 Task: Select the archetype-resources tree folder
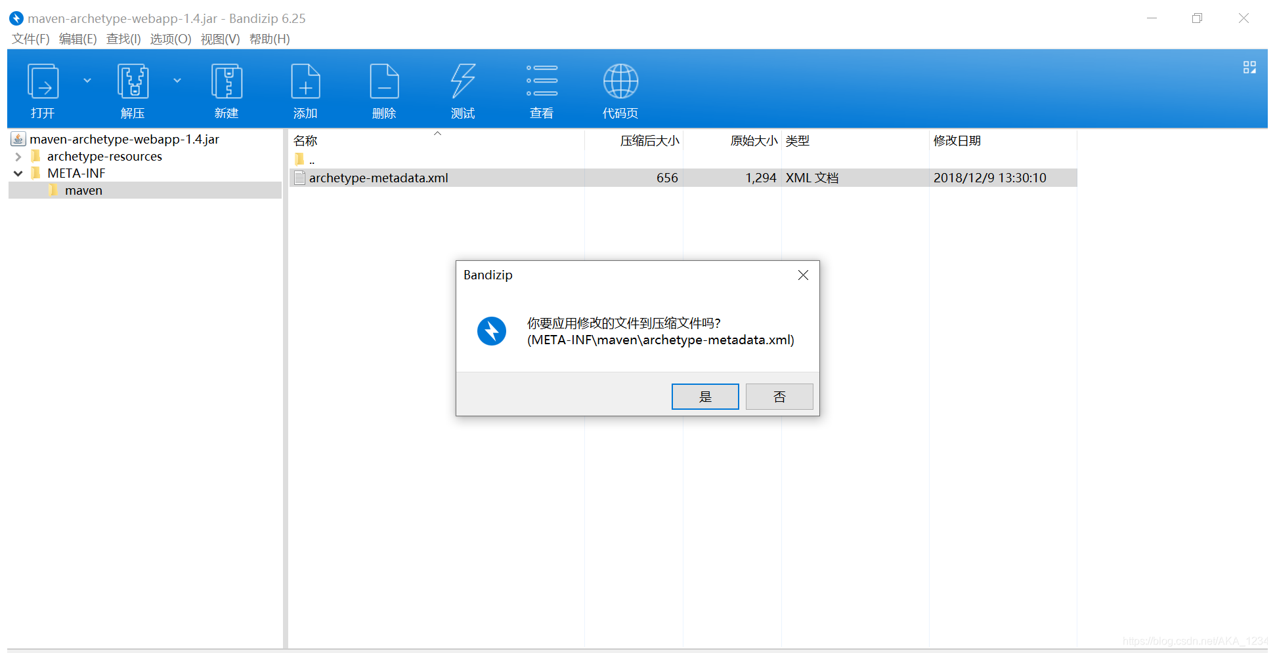tap(104, 156)
